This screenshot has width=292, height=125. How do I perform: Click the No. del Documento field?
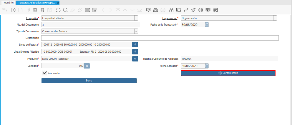[90, 25]
